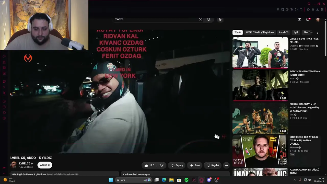The width and height of the screenshot is (327, 184).
Task: Open the browser extensions cube icon
Action: (x=308, y=9)
